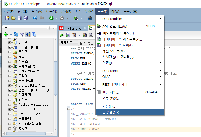
Task: Open Data Modeler submenu
Action: pyautogui.click(x=130, y=19)
